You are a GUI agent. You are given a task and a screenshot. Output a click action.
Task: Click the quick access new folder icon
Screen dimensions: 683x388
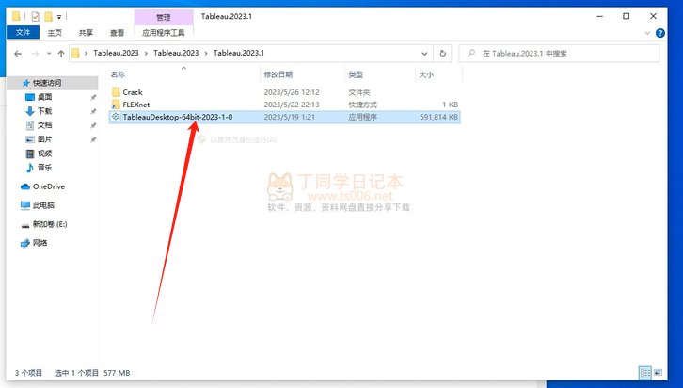point(48,17)
